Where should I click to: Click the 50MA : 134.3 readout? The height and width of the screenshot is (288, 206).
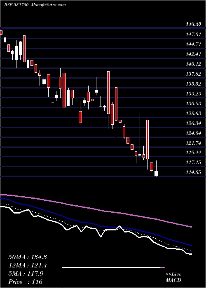28,257
